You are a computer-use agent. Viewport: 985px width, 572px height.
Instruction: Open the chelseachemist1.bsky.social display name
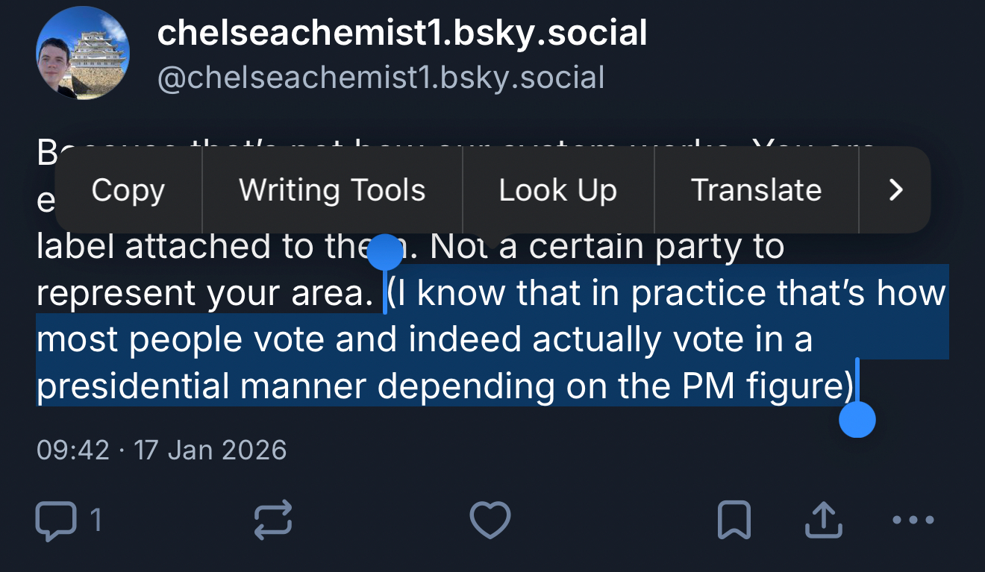402,34
